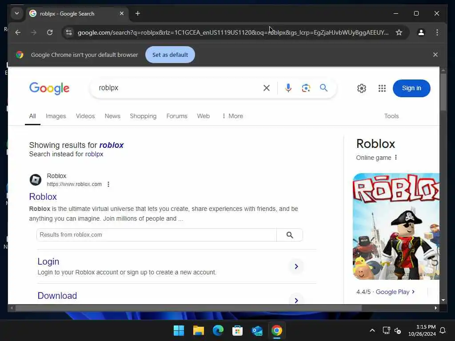Click the Results from roblox.com search field
Screen dimensions: 455x341
156,235
